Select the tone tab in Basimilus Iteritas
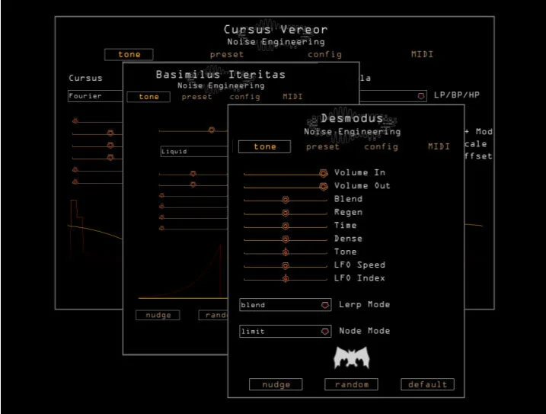Screen dimensions: 546x414 point(148,97)
